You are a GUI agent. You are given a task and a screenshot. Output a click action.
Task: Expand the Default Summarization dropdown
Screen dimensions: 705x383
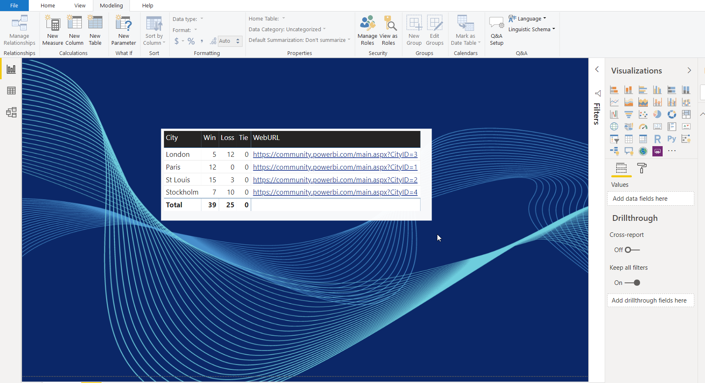[299, 40]
